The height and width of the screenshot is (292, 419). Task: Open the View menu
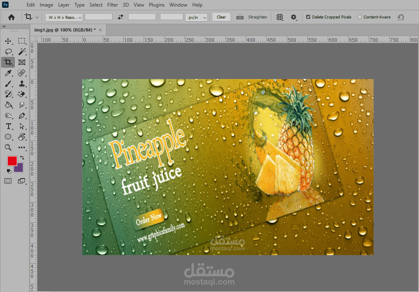139,5
